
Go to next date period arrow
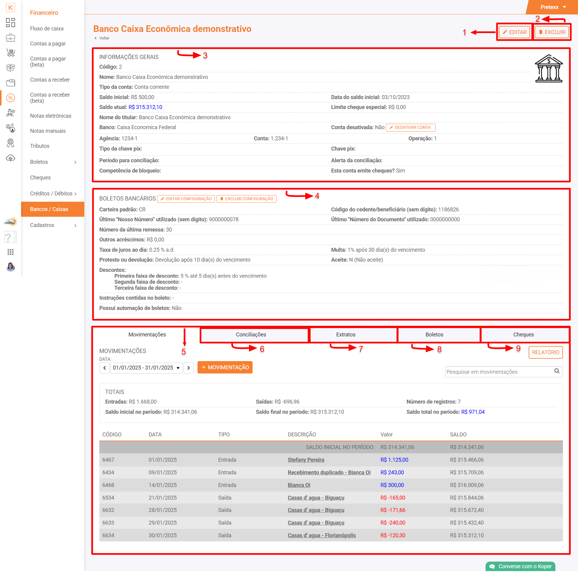188,368
